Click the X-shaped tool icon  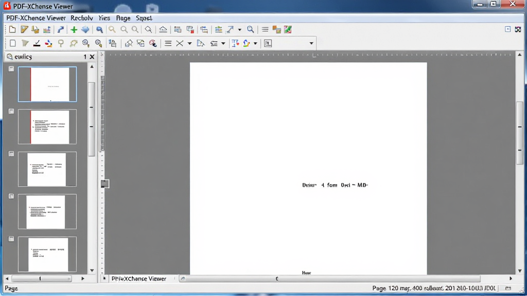click(180, 43)
